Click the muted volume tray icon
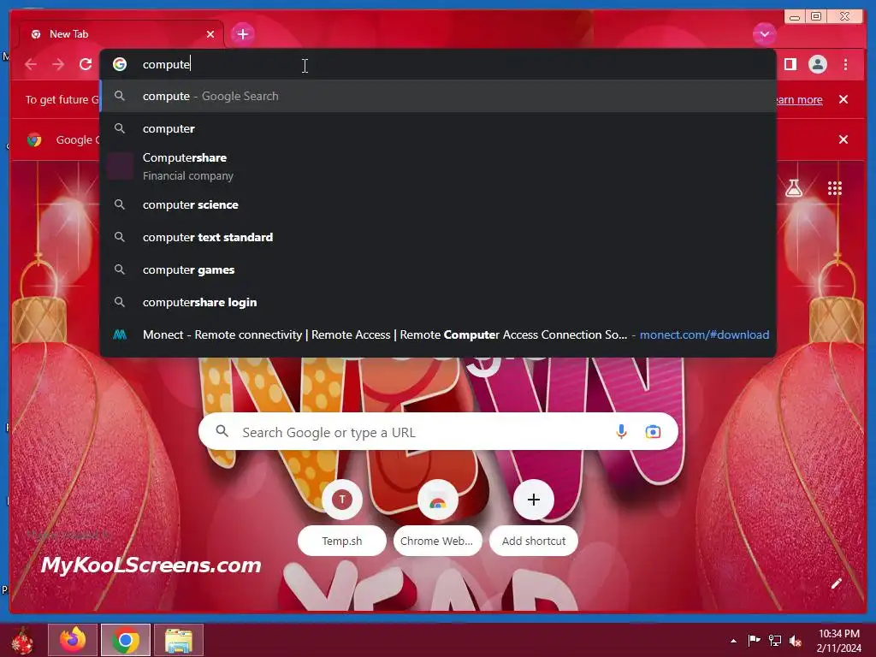 point(796,640)
